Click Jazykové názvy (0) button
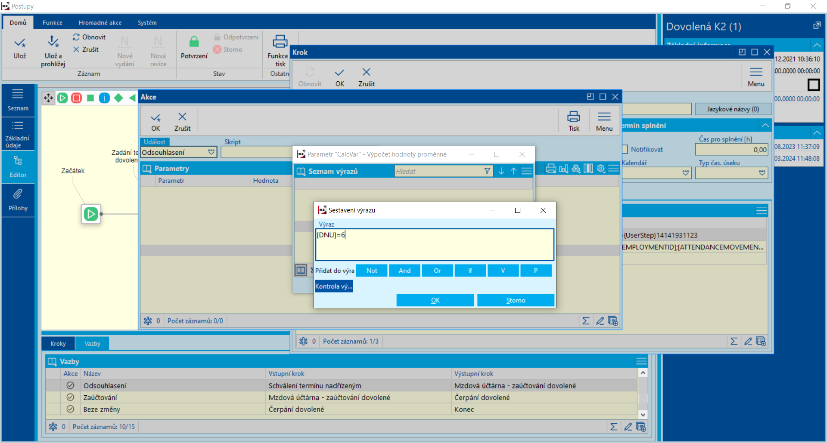The image size is (827, 443). pos(733,109)
